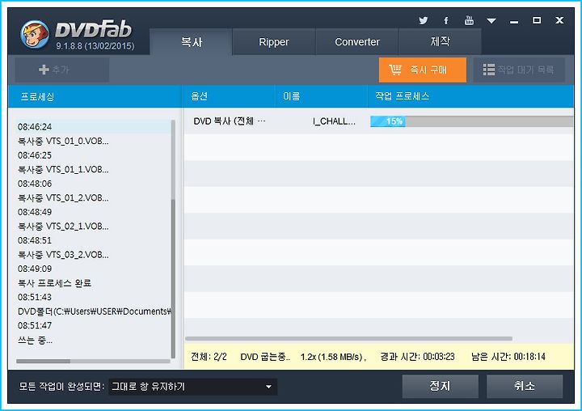This screenshot has height=411, width=582.
Task: Click the 추가 add button
Action: click(x=62, y=70)
